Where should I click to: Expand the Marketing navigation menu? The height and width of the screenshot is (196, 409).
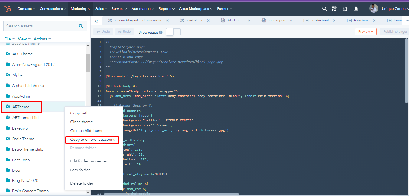[80, 9]
